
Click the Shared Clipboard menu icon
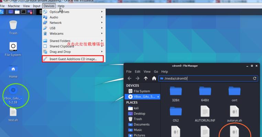pos(45,46)
